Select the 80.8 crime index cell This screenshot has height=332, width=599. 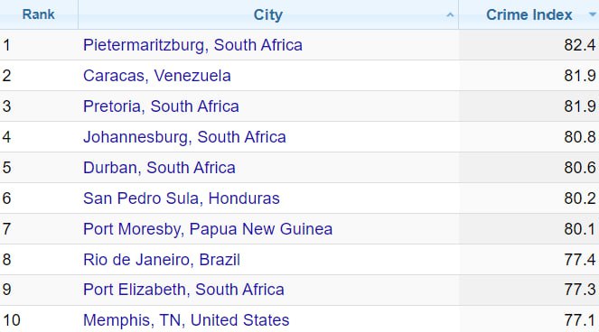(x=529, y=137)
